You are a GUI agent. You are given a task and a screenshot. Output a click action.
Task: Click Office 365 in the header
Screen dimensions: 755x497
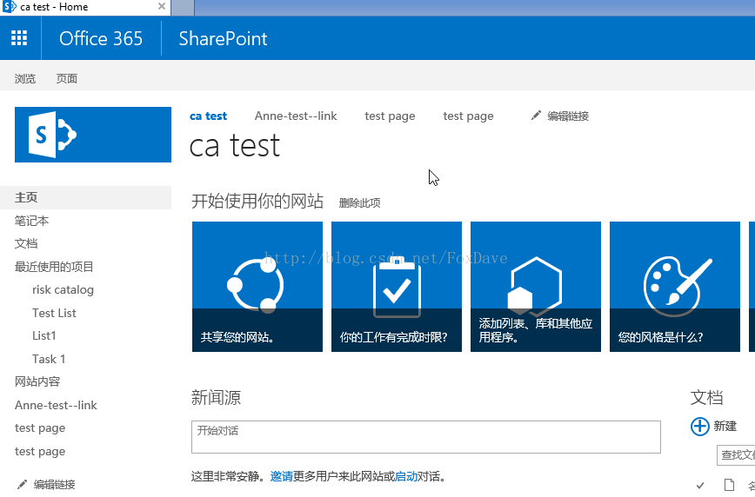(101, 38)
